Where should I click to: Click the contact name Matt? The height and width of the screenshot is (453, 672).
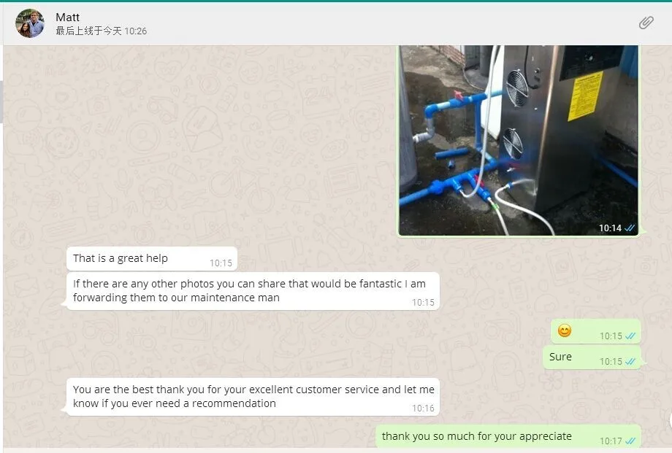pyautogui.click(x=67, y=17)
